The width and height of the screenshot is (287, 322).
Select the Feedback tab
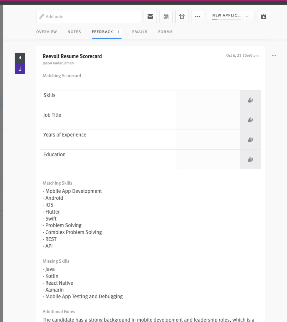click(103, 32)
